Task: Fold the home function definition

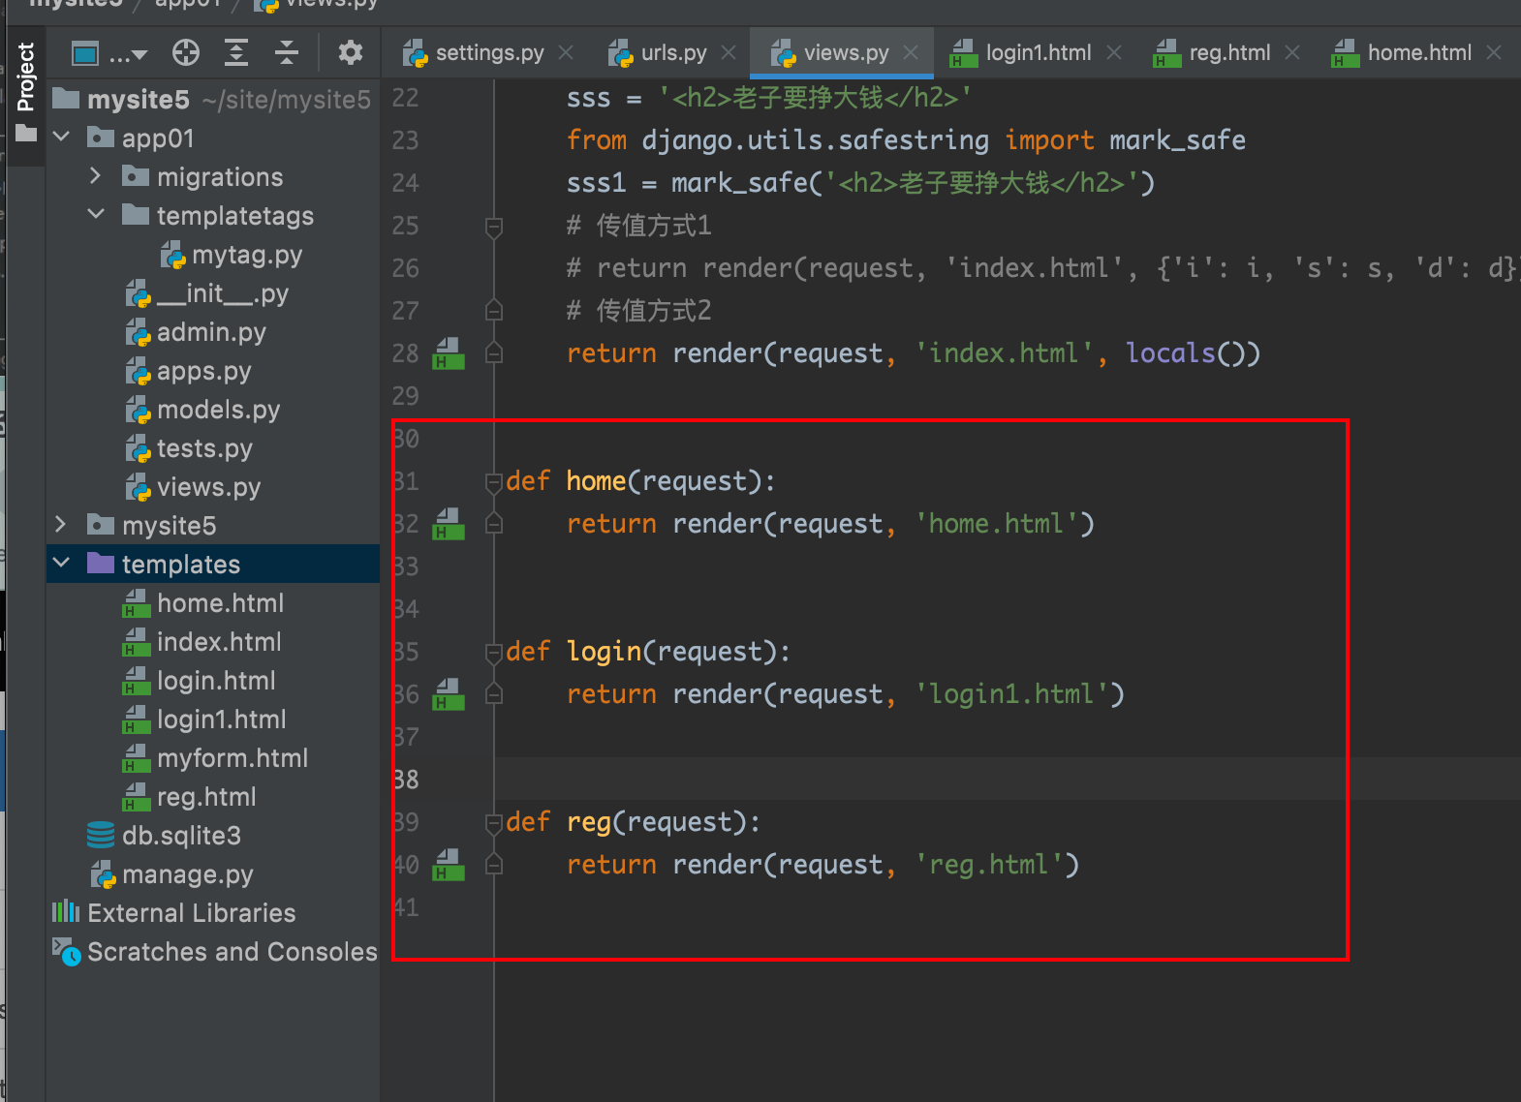Action: (494, 481)
